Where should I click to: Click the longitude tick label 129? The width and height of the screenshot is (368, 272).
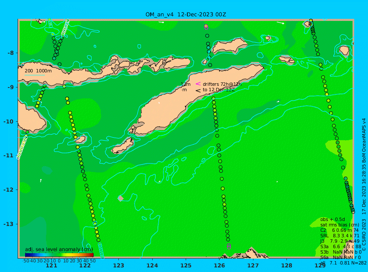pos(320,266)
